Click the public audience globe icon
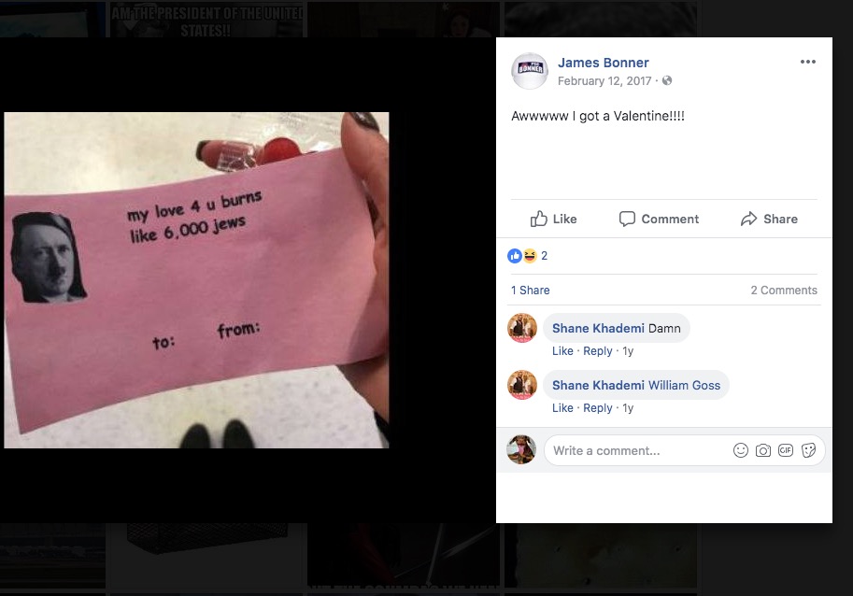Image resolution: width=853 pixels, height=596 pixels. coord(667,81)
